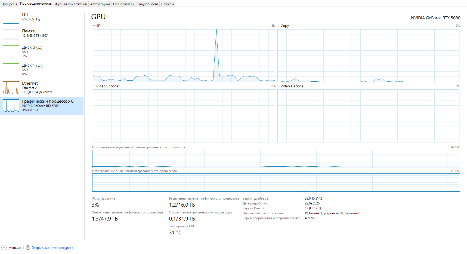This screenshot has height=254, width=467.
Task: Select the Графический процессор 0 thumbnail
Action: click(x=11, y=106)
